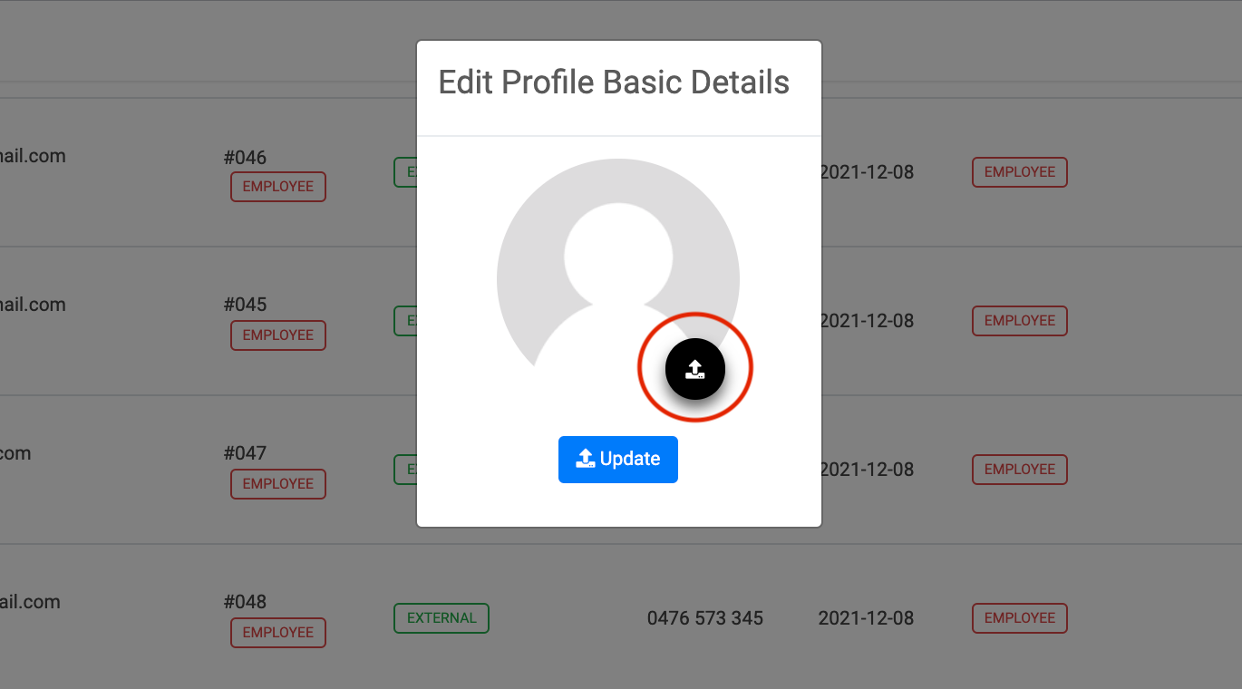1242x689 pixels.
Task: Click the Edit Profile Basic Details heading
Action: tap(614, 82)
